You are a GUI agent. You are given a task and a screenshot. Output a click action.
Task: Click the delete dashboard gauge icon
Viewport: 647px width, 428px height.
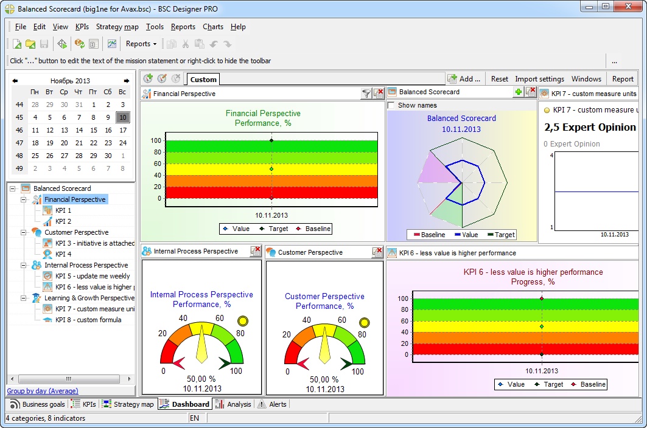point(176,78)
